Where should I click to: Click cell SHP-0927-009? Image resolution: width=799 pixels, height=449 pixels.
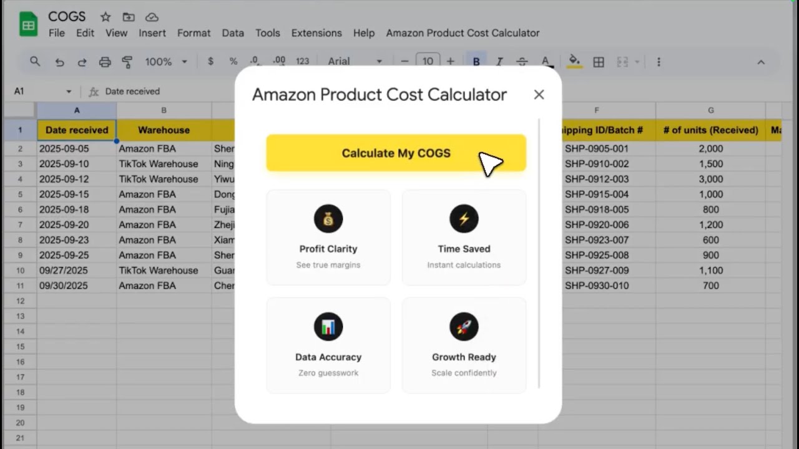(597, 271)
